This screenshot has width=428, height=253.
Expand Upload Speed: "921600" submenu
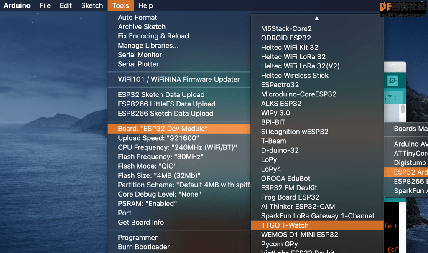(179, 138)
